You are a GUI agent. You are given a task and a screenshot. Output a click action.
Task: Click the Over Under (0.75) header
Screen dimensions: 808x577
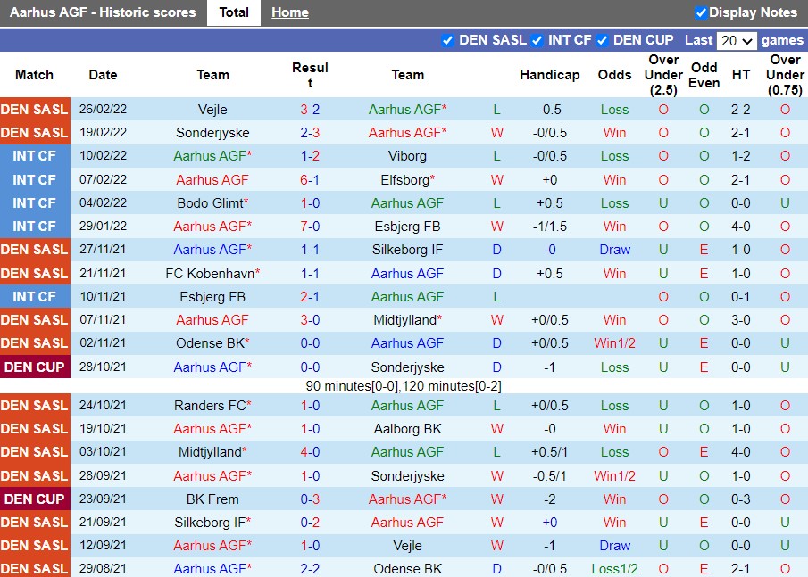(785, 75)
